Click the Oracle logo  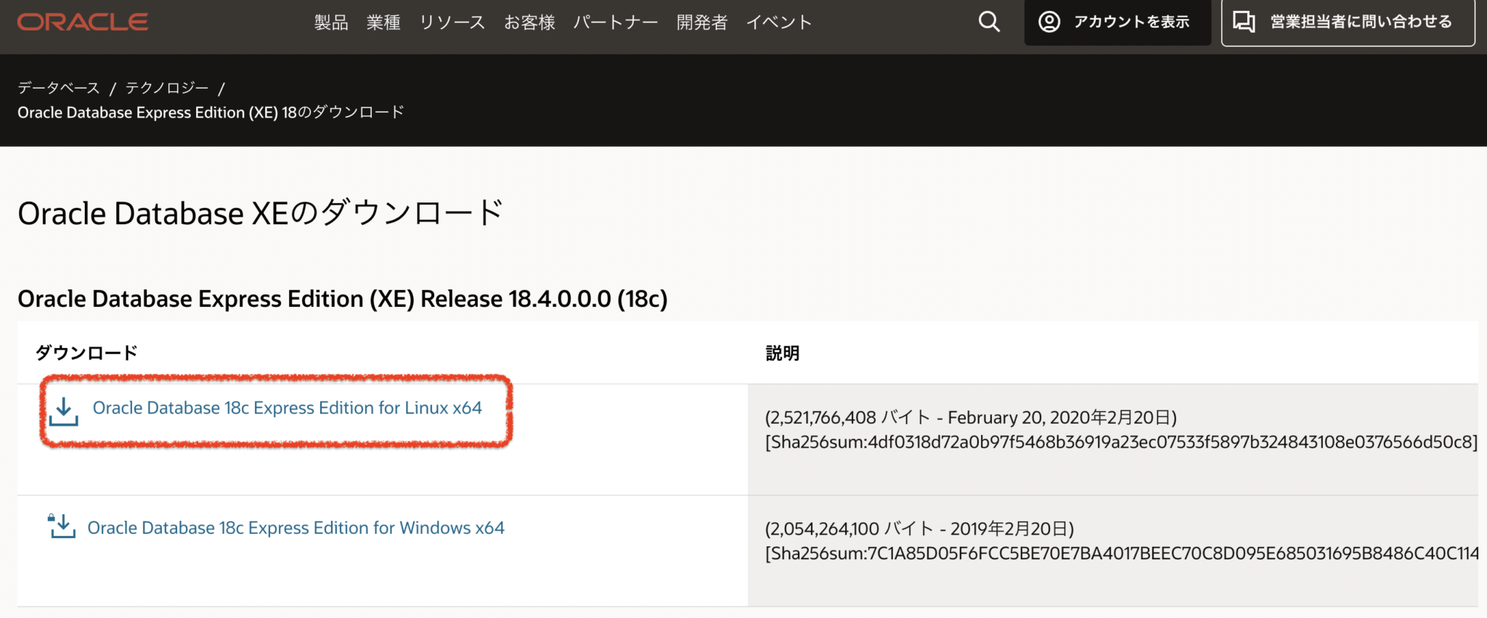click(82, 21)
